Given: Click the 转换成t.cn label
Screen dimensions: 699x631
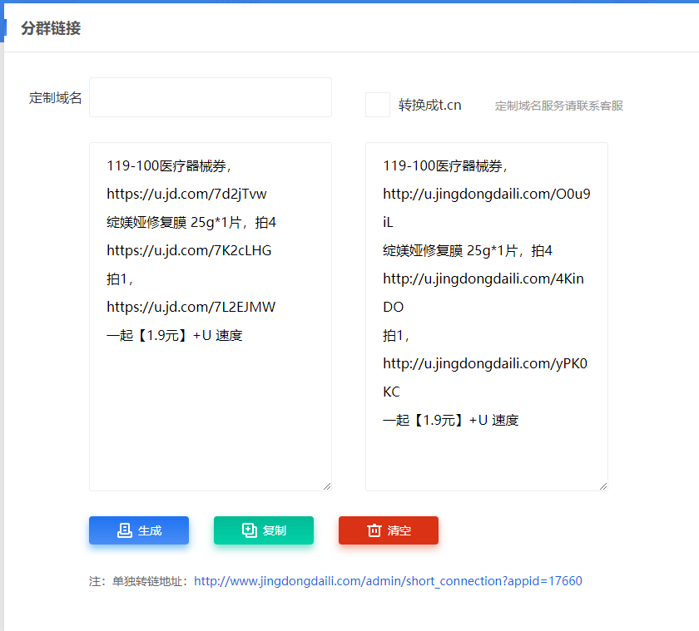Looking at the screenshot, I should [429, 105].
